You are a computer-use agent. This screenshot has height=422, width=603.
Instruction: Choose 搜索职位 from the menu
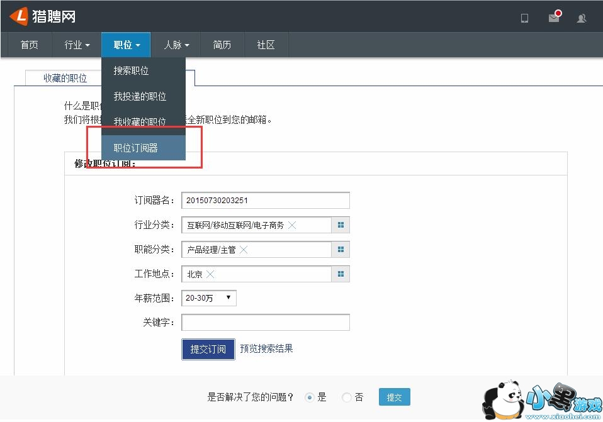pyautogui.click(x=144, y=70)
